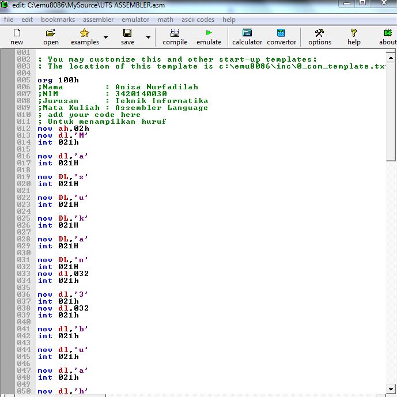Open the calculator tool
The height and width of the screenshot is (397, 397).
point(247,33)
